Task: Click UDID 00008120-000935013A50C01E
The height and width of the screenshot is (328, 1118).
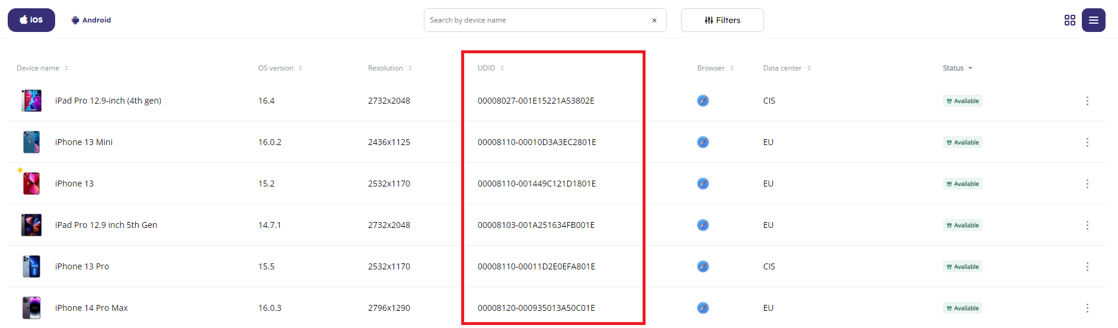Action: point(536,308)
